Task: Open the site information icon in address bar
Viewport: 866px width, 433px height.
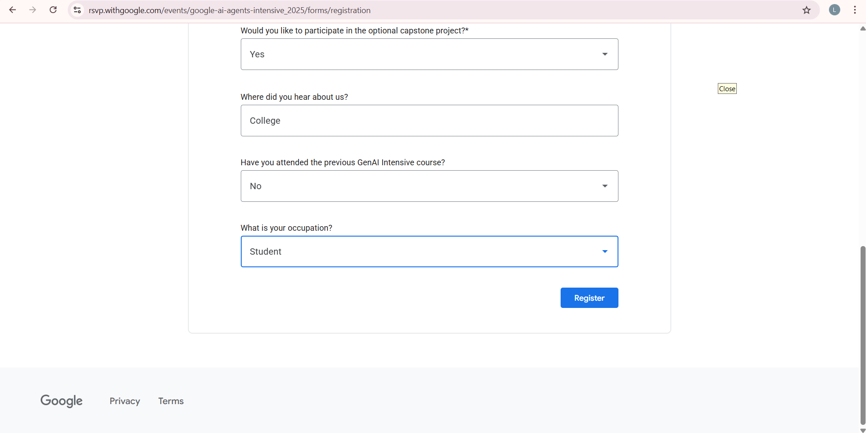Action: [x=77, y=10]
